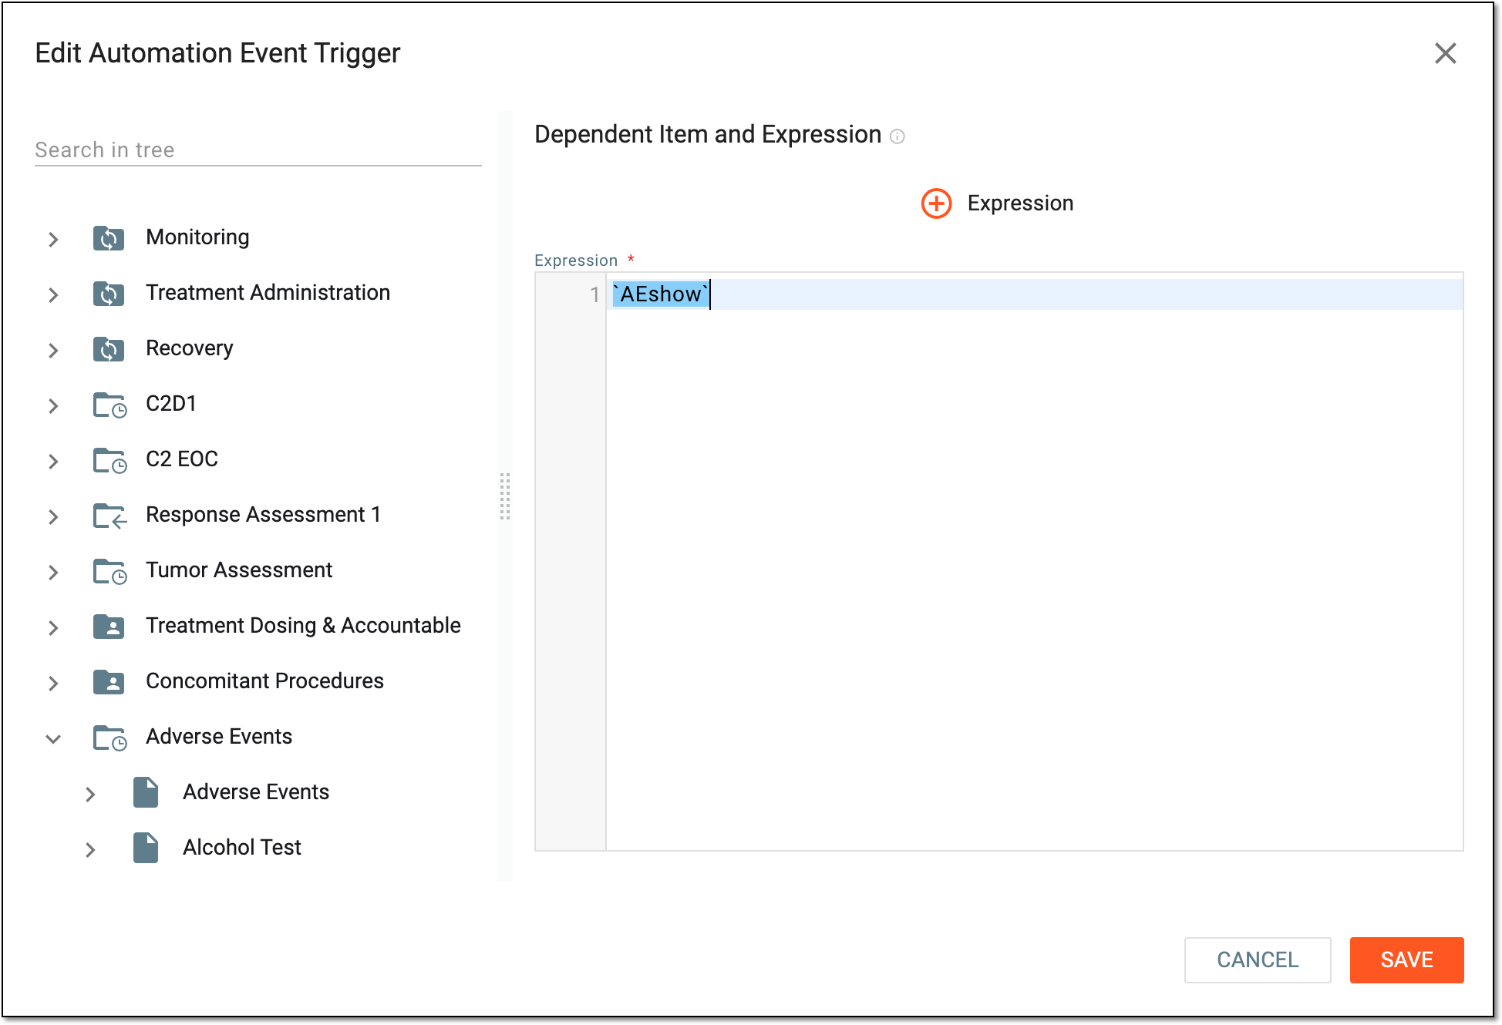Collapse the Adverse Events folder node
Screen dimensions: 1502x1025
tap(53, 738)
